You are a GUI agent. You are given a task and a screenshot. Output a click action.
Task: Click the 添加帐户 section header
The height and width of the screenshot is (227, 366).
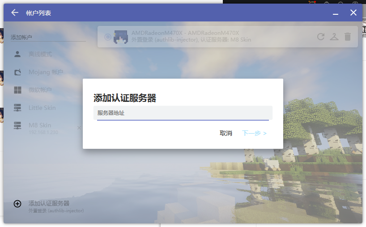[21, 37]
